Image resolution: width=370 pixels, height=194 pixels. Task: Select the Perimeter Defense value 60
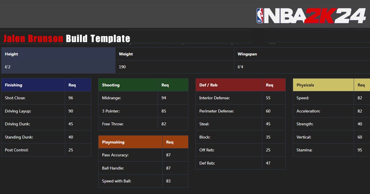point(268,111)
